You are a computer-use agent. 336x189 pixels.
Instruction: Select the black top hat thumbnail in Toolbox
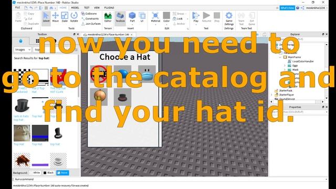point(22,106)
